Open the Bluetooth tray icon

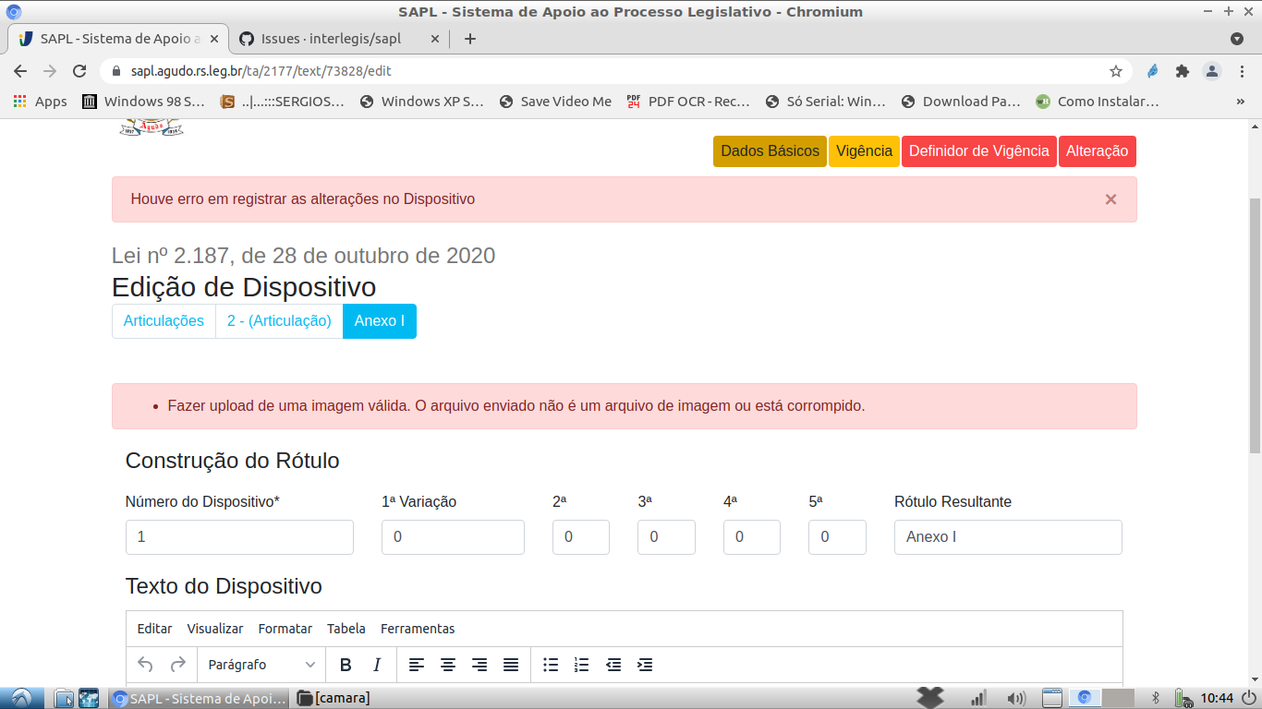pyautogui.click(x=1156, y=698)
